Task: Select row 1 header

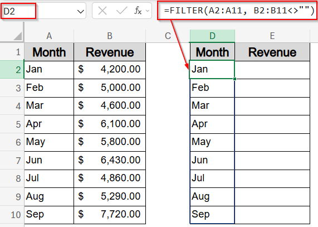Action: point(12,52)
